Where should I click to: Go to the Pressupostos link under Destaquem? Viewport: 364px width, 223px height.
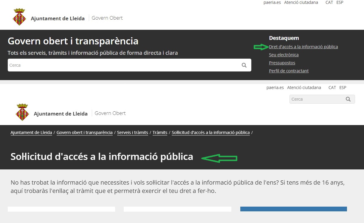point(282,63)
